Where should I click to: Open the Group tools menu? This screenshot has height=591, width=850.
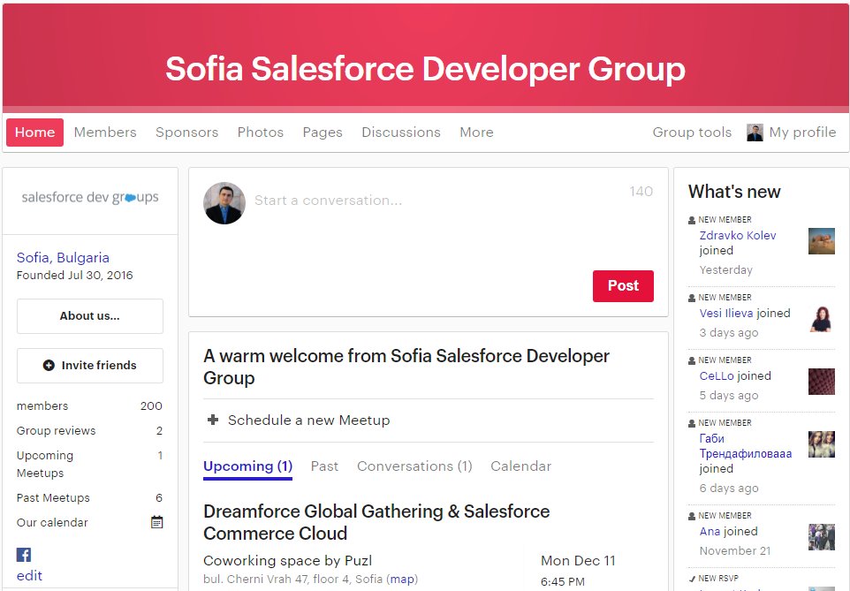click(x=692, y=133)
